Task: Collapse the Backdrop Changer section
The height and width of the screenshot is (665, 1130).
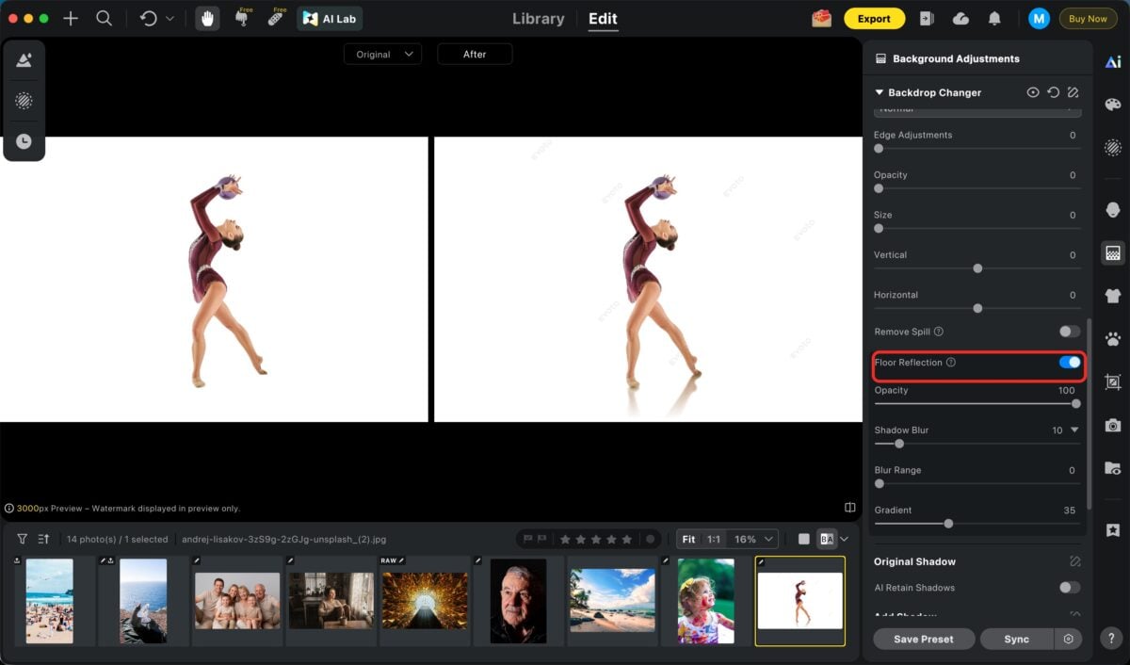Action: pos(880,92)
